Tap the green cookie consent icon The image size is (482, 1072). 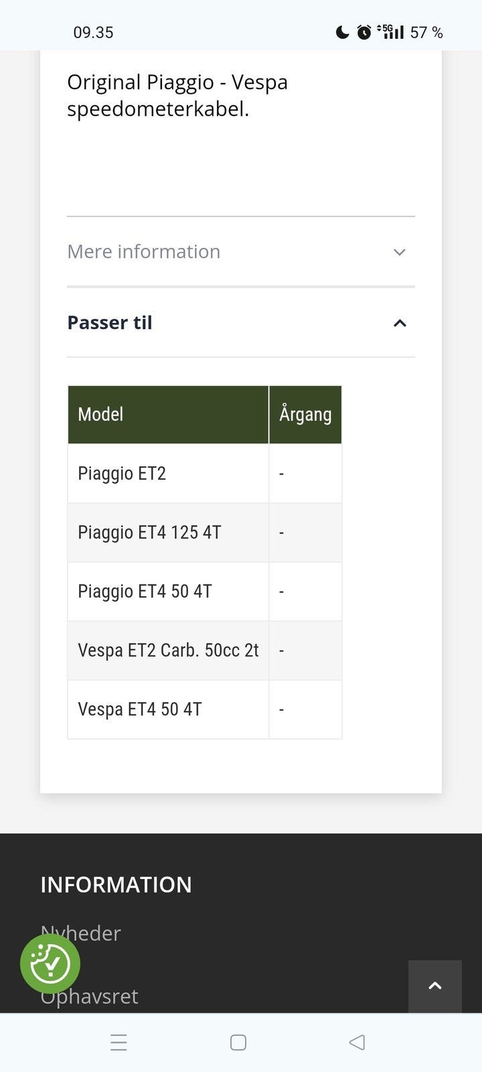pos(50,963)
